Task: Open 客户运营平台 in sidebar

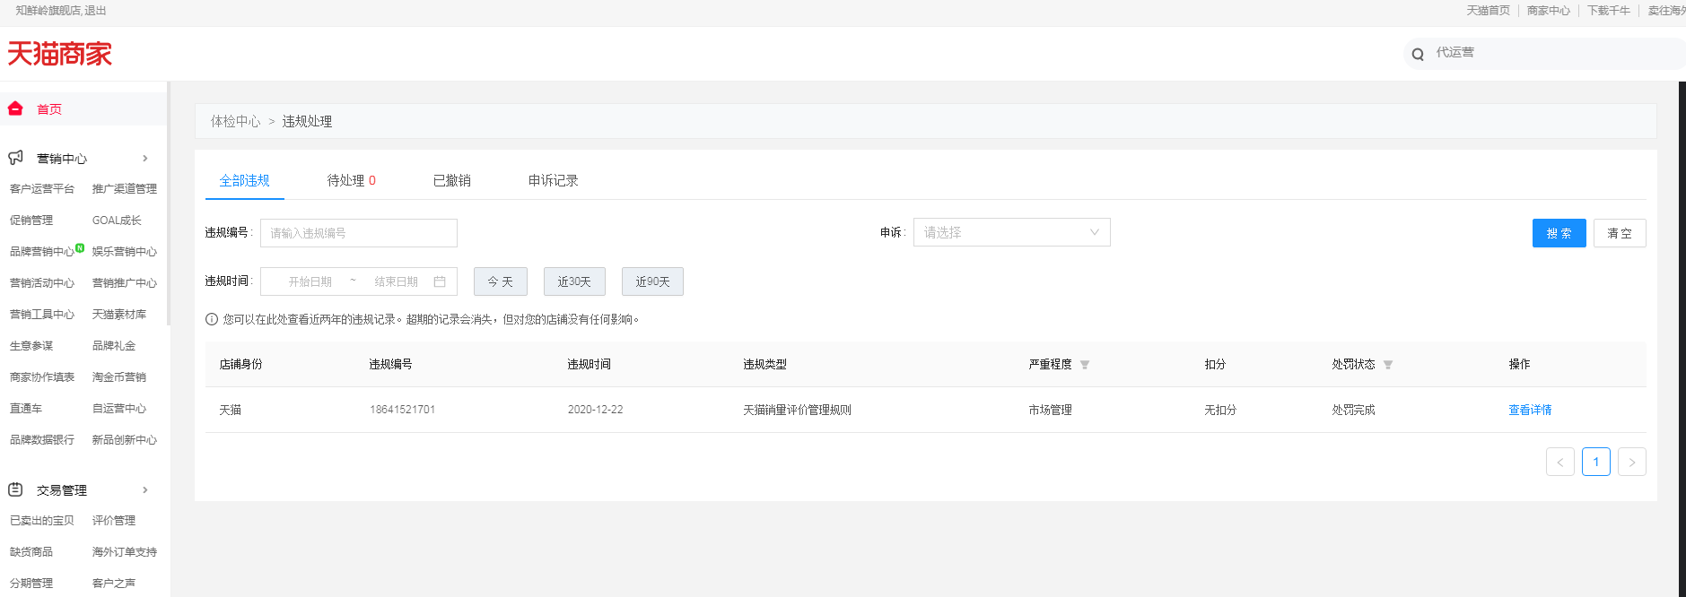Action: [42, 188]
